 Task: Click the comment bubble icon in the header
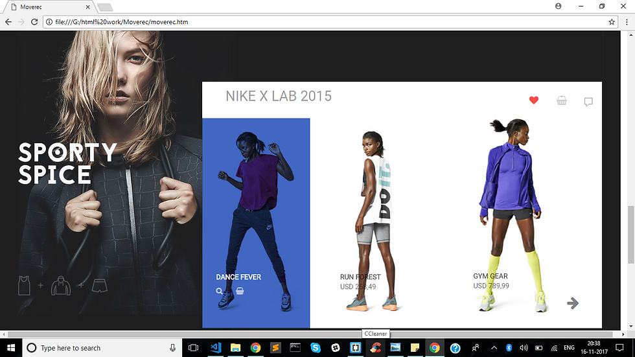pos(588,102)
